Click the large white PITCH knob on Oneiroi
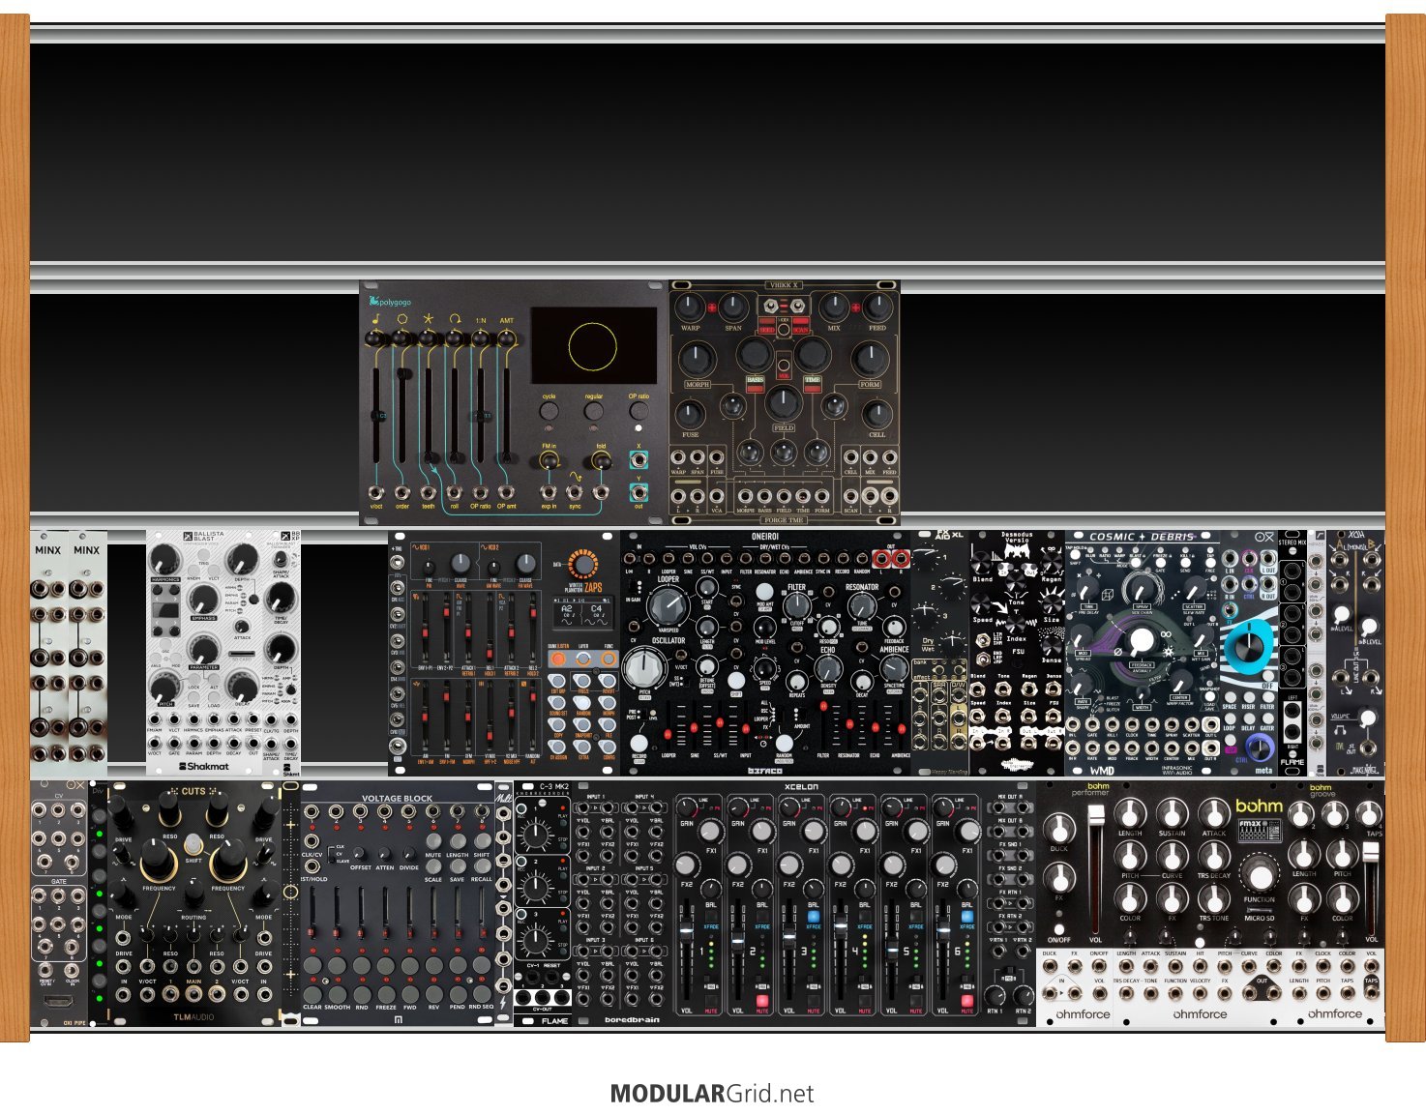Image resolution: width=1426 pixels, height=1114 pixels. (642, 668)
